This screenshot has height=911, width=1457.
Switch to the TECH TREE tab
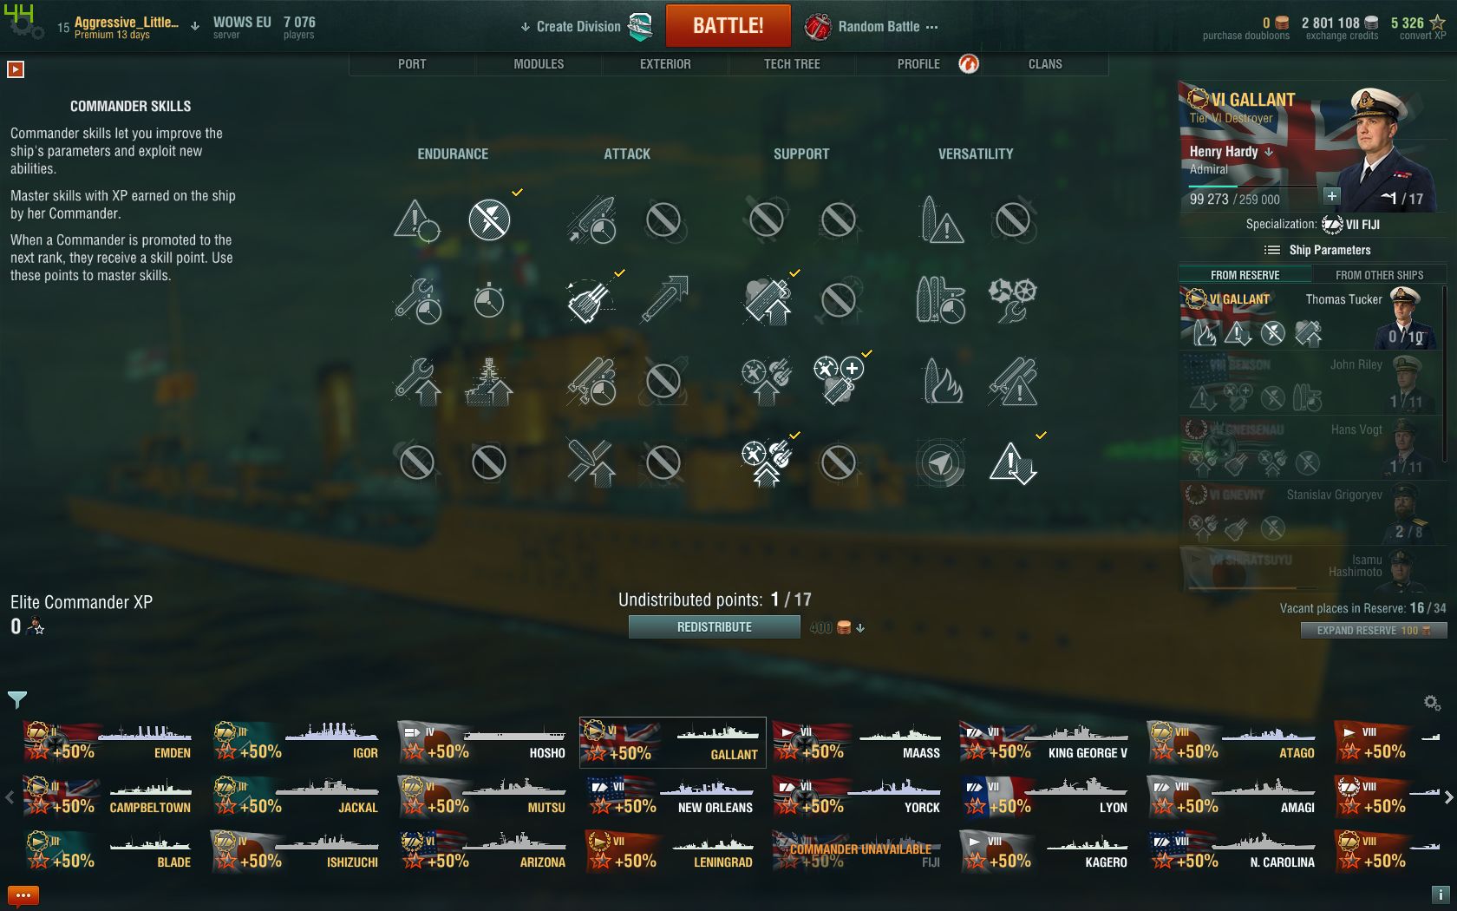[x=792, y=64]
